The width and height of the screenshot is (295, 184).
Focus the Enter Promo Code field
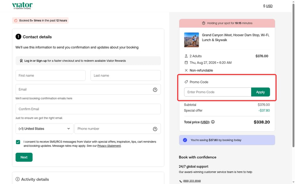(x=218, y=92)
